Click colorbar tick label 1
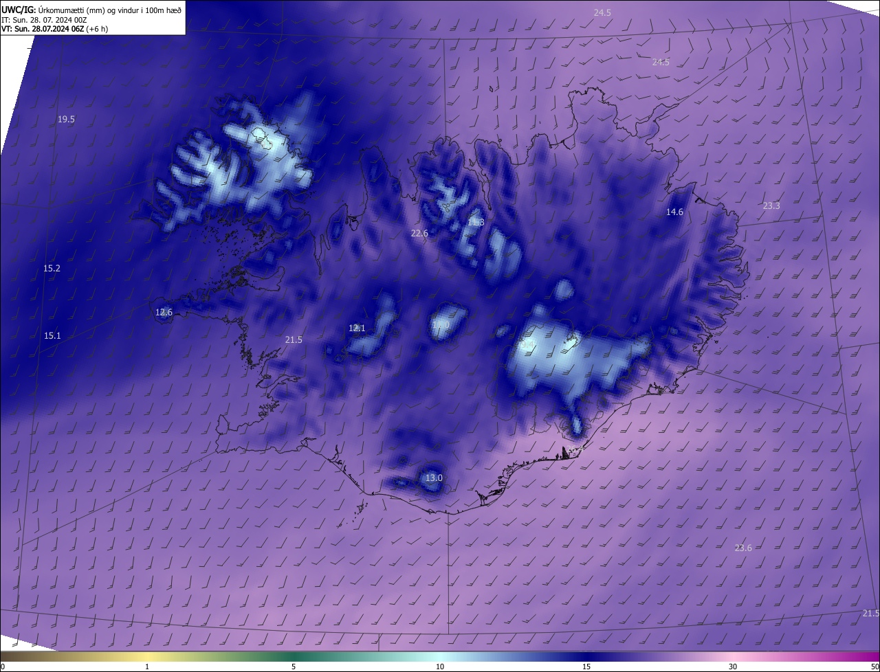 pyautogui.click(x=147, y=667)
